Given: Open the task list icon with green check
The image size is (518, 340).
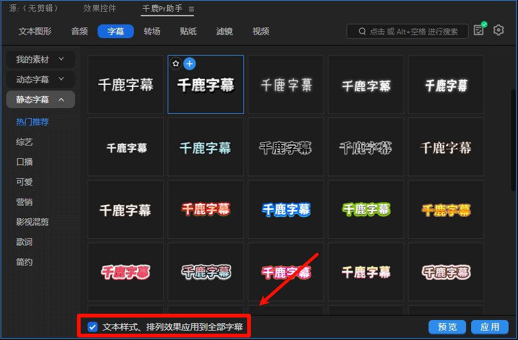Looking at the screenshot, I should coord(480,29).
